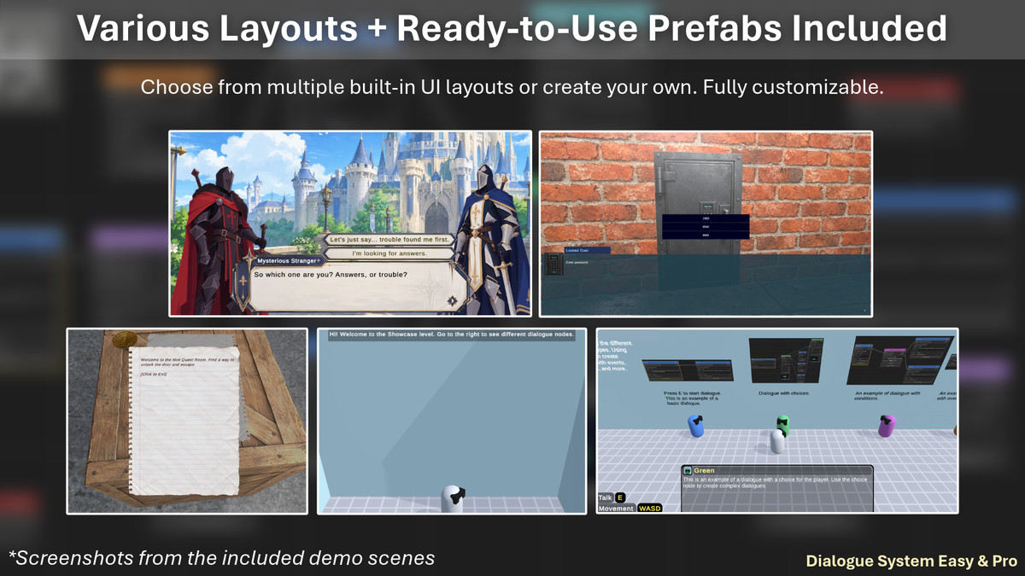Click the "Various Layouts + Ready-to-Use Prefabs Included" heading

pyautogui.click(x=512, y=28)
